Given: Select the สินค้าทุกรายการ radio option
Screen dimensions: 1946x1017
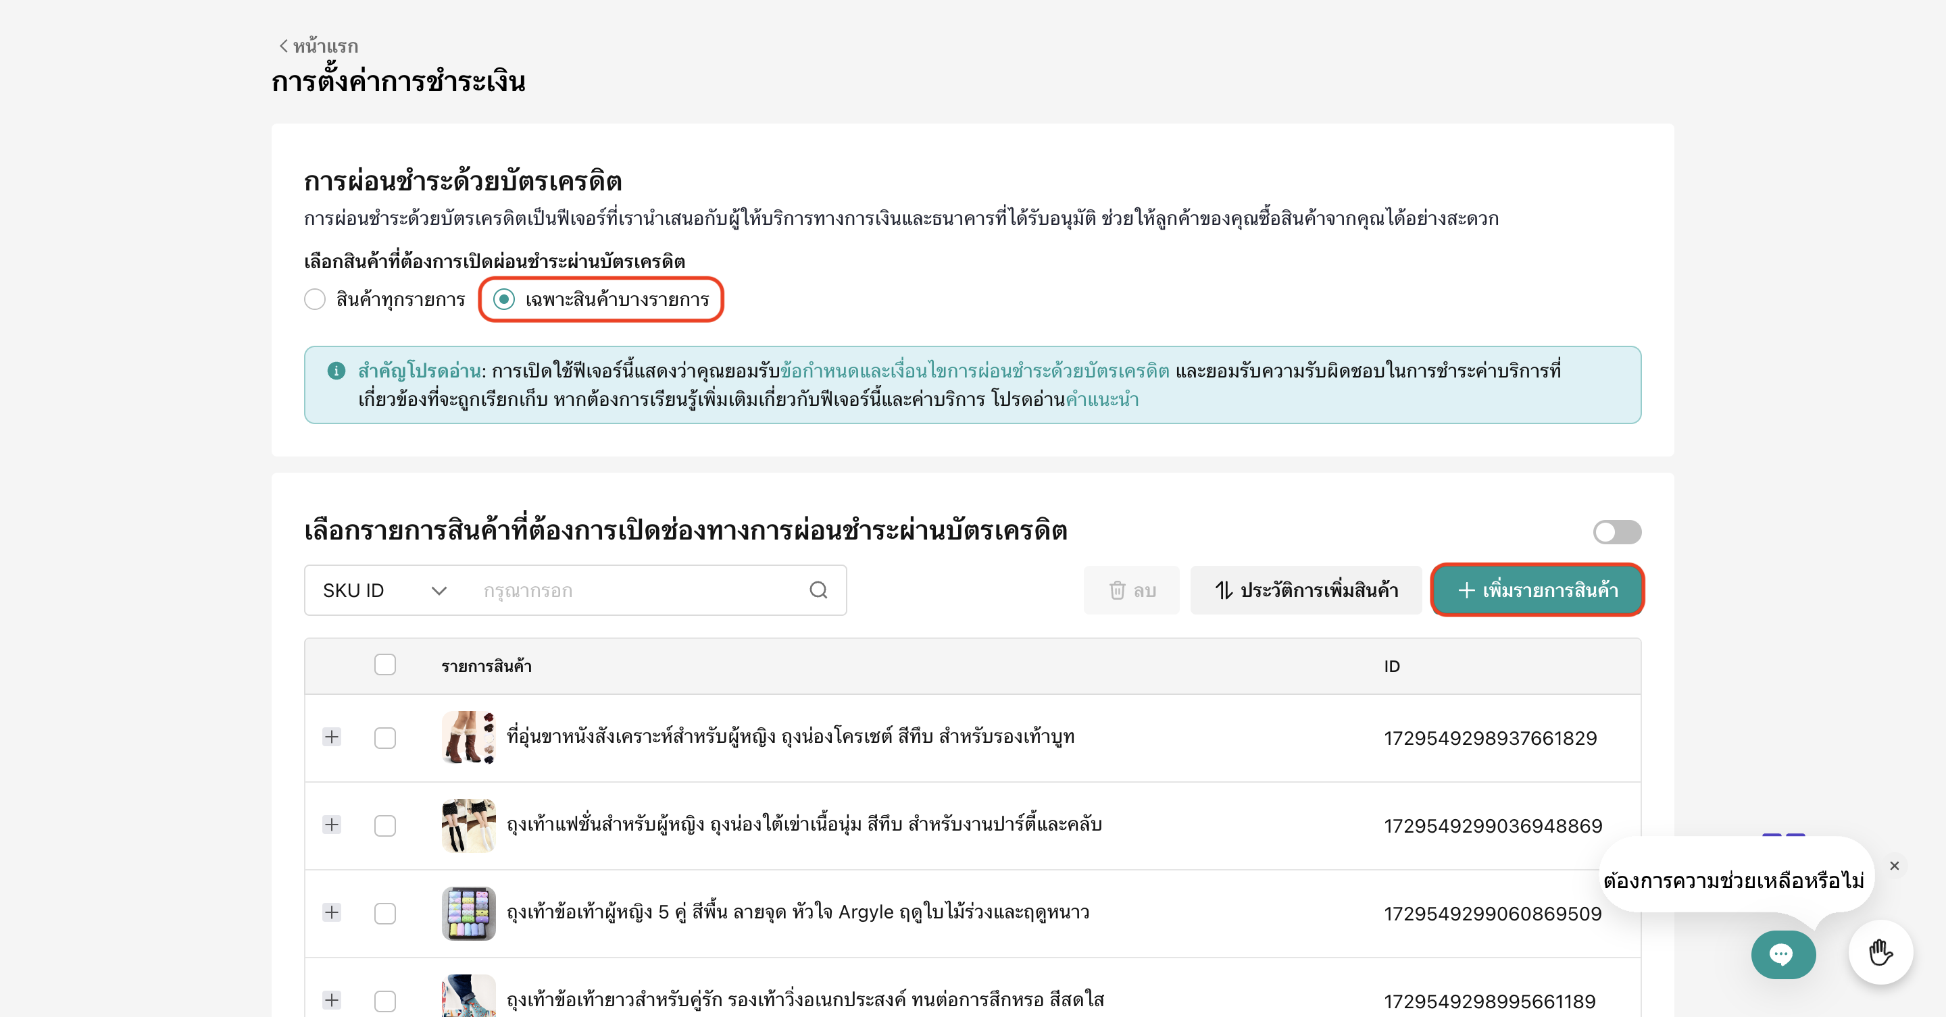Looking at the screenshot, I should coord(315,300).
